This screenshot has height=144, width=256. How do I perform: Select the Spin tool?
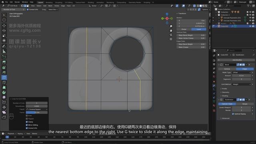[x=4, y=92]
